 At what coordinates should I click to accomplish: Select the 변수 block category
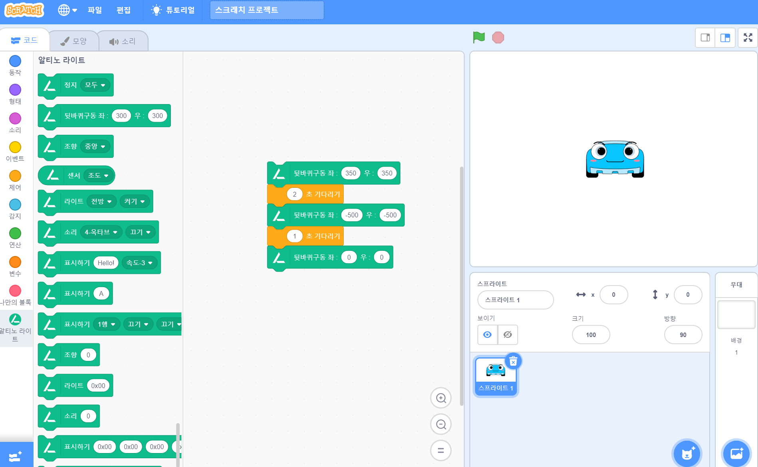15,266
